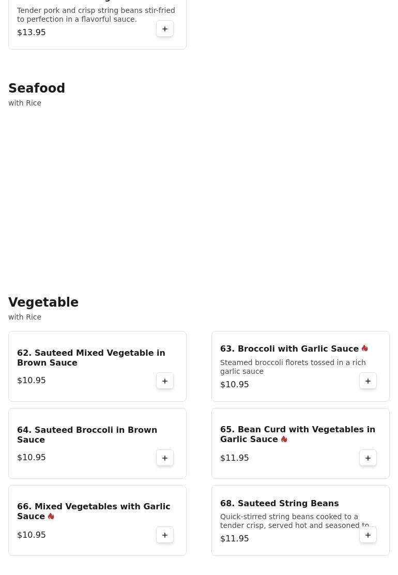
Task: Select the Vegetable section heading
Action: pyautogui.click(x=43, y=302)
